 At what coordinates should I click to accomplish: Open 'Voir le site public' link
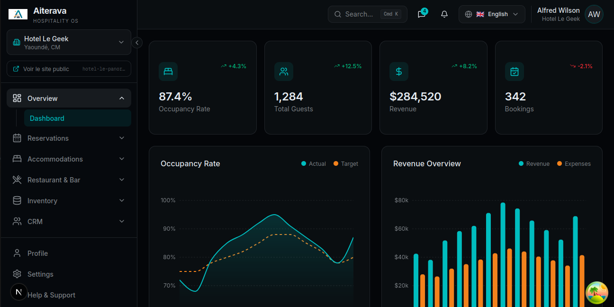pos(69,69)
